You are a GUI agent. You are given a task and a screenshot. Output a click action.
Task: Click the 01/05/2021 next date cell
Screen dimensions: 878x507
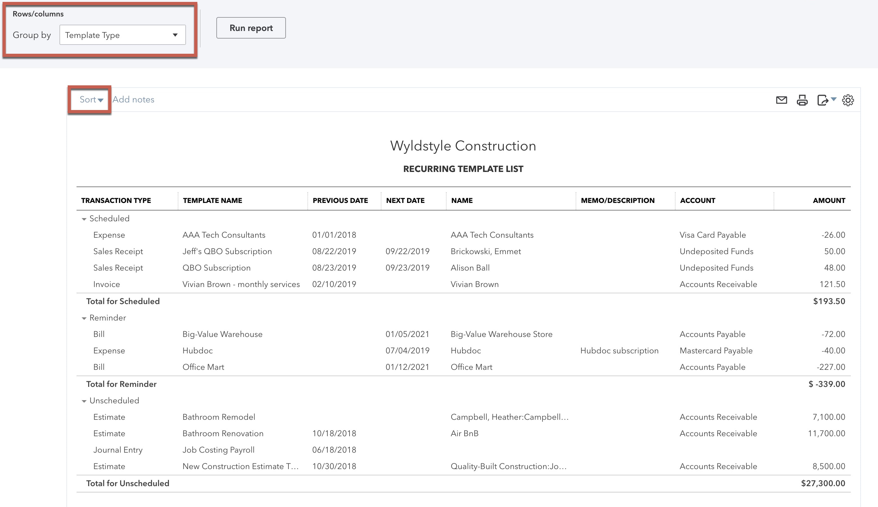407,334
